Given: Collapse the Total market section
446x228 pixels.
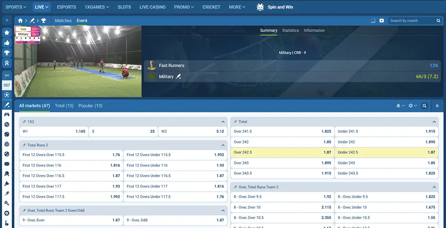Looking at the screenshot, I should coord(434,122).
